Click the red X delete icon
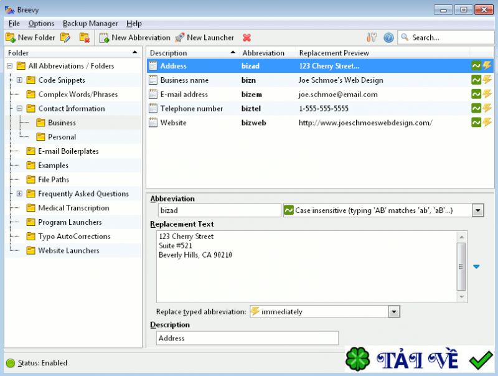498x376 pixels. pyautogui.click(x=247, y=37)
